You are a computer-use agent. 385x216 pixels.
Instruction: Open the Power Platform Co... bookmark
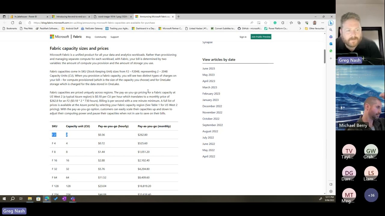tap(276, 28)
